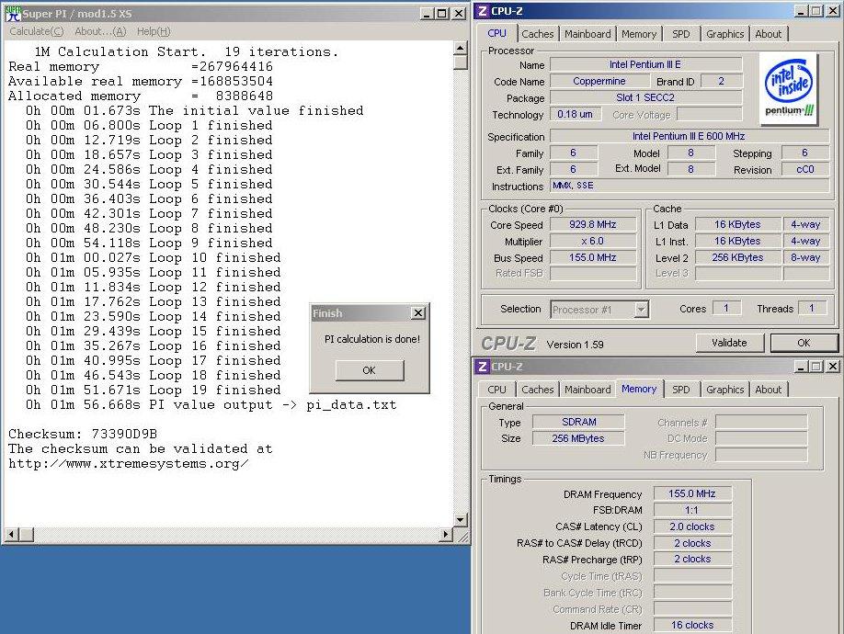Viewport: 844px width, 634px height.
Task: Close the lower CPU-Z window
Action: coord(832,367)
